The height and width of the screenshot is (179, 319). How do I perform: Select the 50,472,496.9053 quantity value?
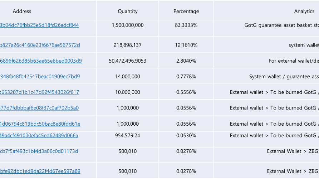128,61
